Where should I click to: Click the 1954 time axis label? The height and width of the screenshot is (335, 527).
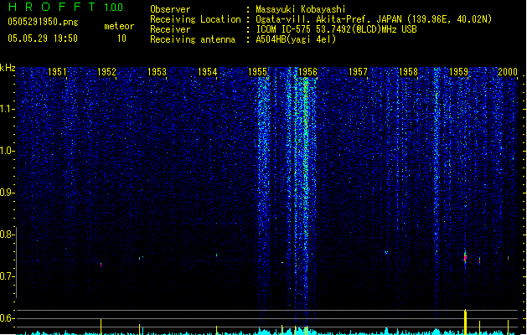pos(208,71)
